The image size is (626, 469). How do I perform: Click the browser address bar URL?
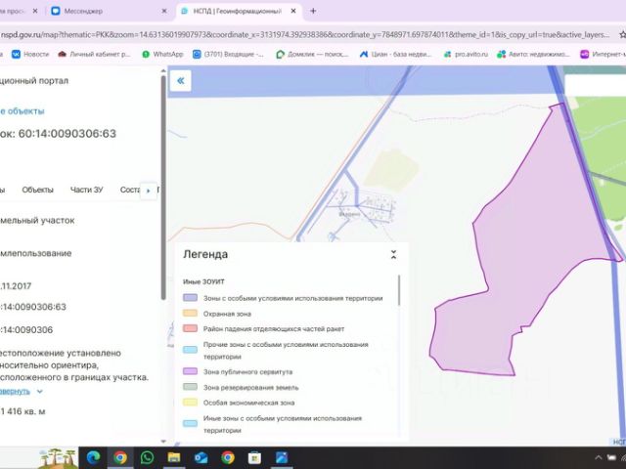pyautogui.click(x=305, y=35)
